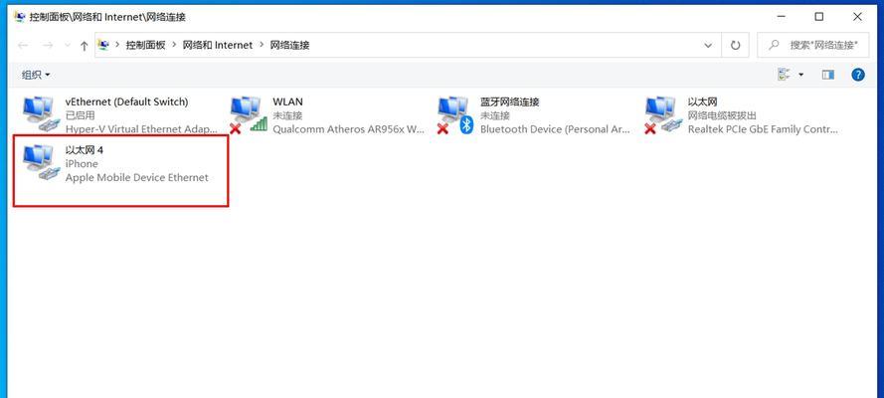Click the iPhone status text
Screen dimensions: 884x398
(x=82, y=164)
